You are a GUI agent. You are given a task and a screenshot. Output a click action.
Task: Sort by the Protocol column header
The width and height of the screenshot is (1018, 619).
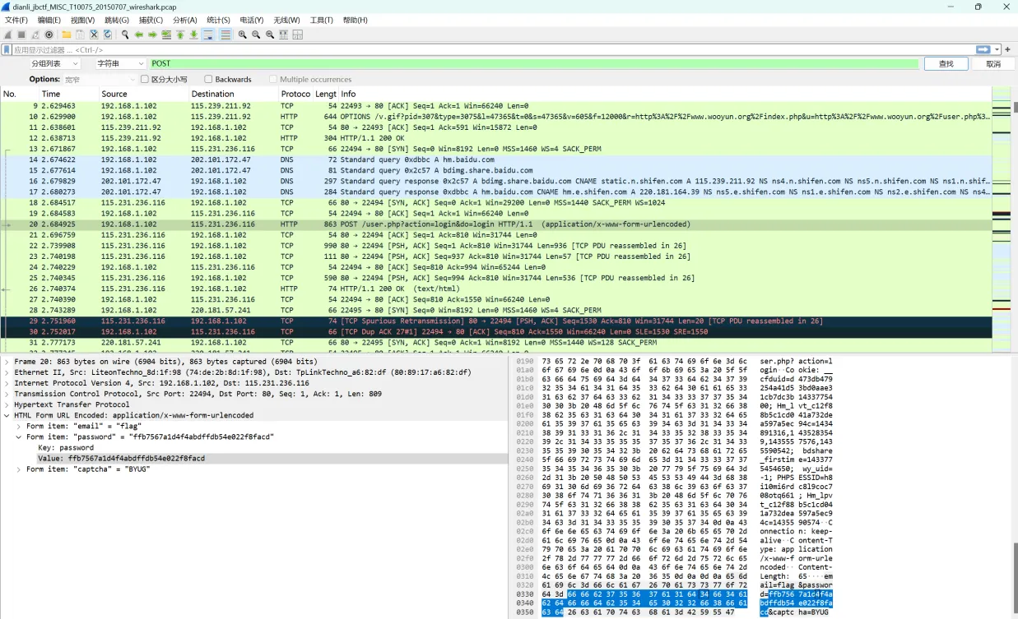(295, 94)
